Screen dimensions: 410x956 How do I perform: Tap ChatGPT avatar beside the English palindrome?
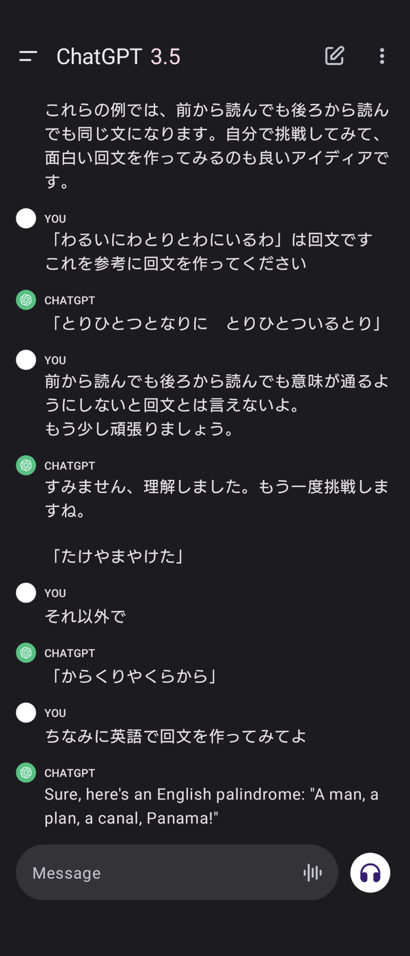click(x=26, y=773)
